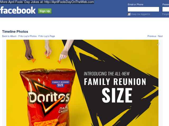Open Frito-Lay's Photos link
The height and width of the screenshot is (126, 169).
point(27,36)
